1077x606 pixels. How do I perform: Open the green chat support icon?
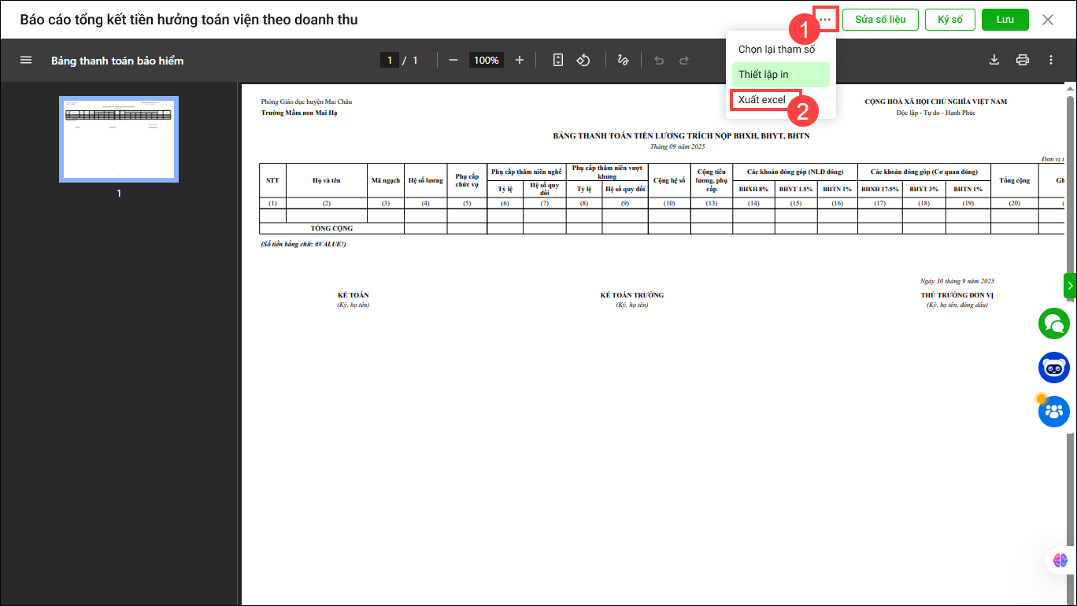[x=1053, y=323]
